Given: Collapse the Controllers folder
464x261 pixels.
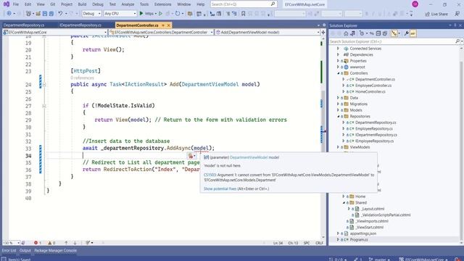Looking at the screenshot, I should pyautogui.click(x=339, y=73).
